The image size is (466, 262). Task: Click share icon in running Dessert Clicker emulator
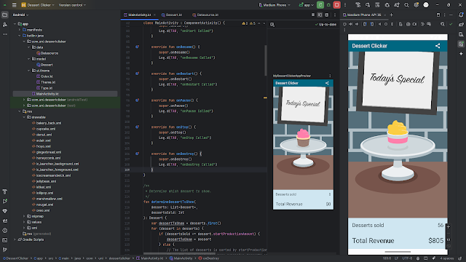pos(438,46)
